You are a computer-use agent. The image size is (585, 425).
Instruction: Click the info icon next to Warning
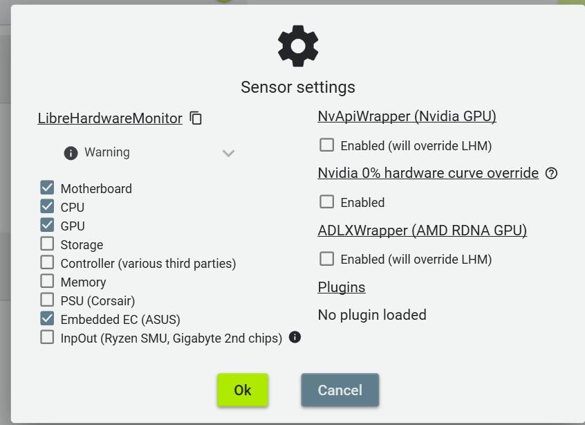click(71, 152)
